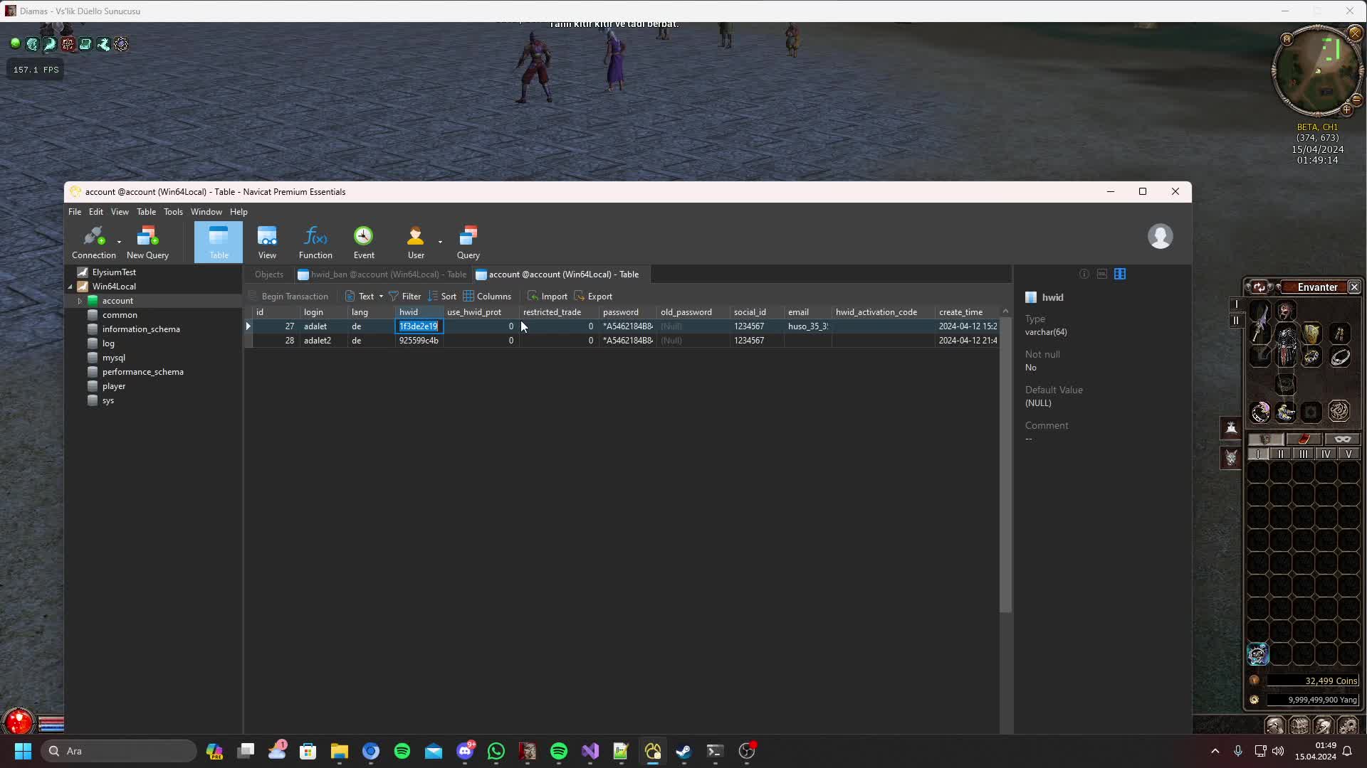
Task: Click the Sort button
Action: 442,297
